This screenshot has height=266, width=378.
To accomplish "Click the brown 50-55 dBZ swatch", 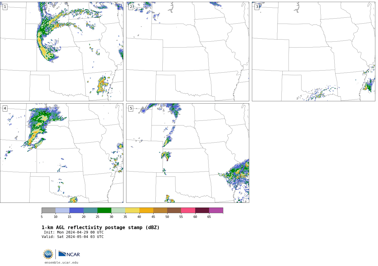I will point(174,210).
